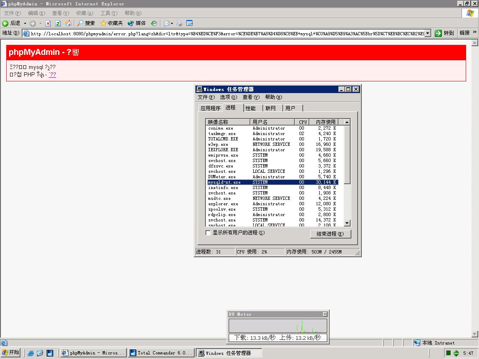
Task: Click the Refresh page icon
Action: pyautogui.click(x=58, y=24)
